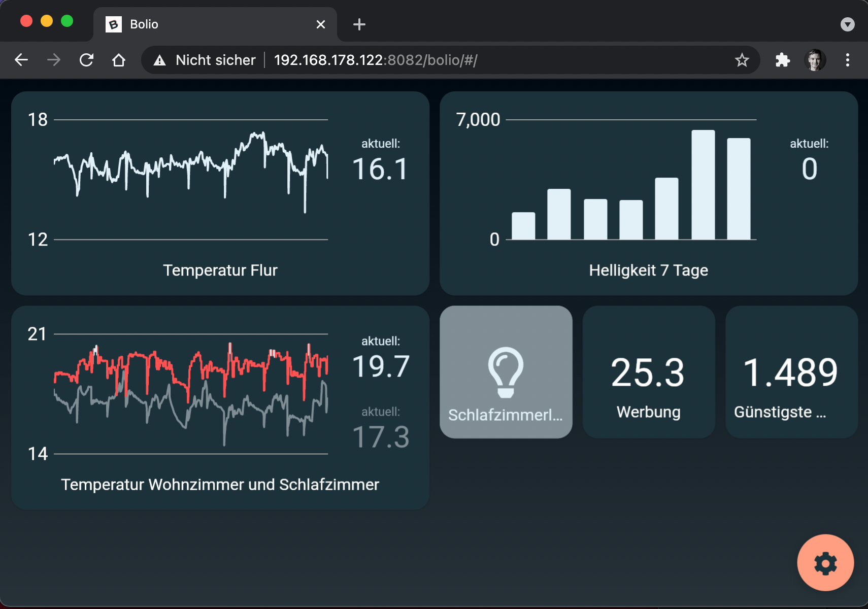Open the user profile avatar
Image resolution: width=868 pixels, height=609 pixels.
815,60
